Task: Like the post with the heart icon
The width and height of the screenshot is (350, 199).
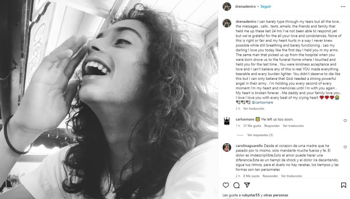Action: click(x=226, y=185)
